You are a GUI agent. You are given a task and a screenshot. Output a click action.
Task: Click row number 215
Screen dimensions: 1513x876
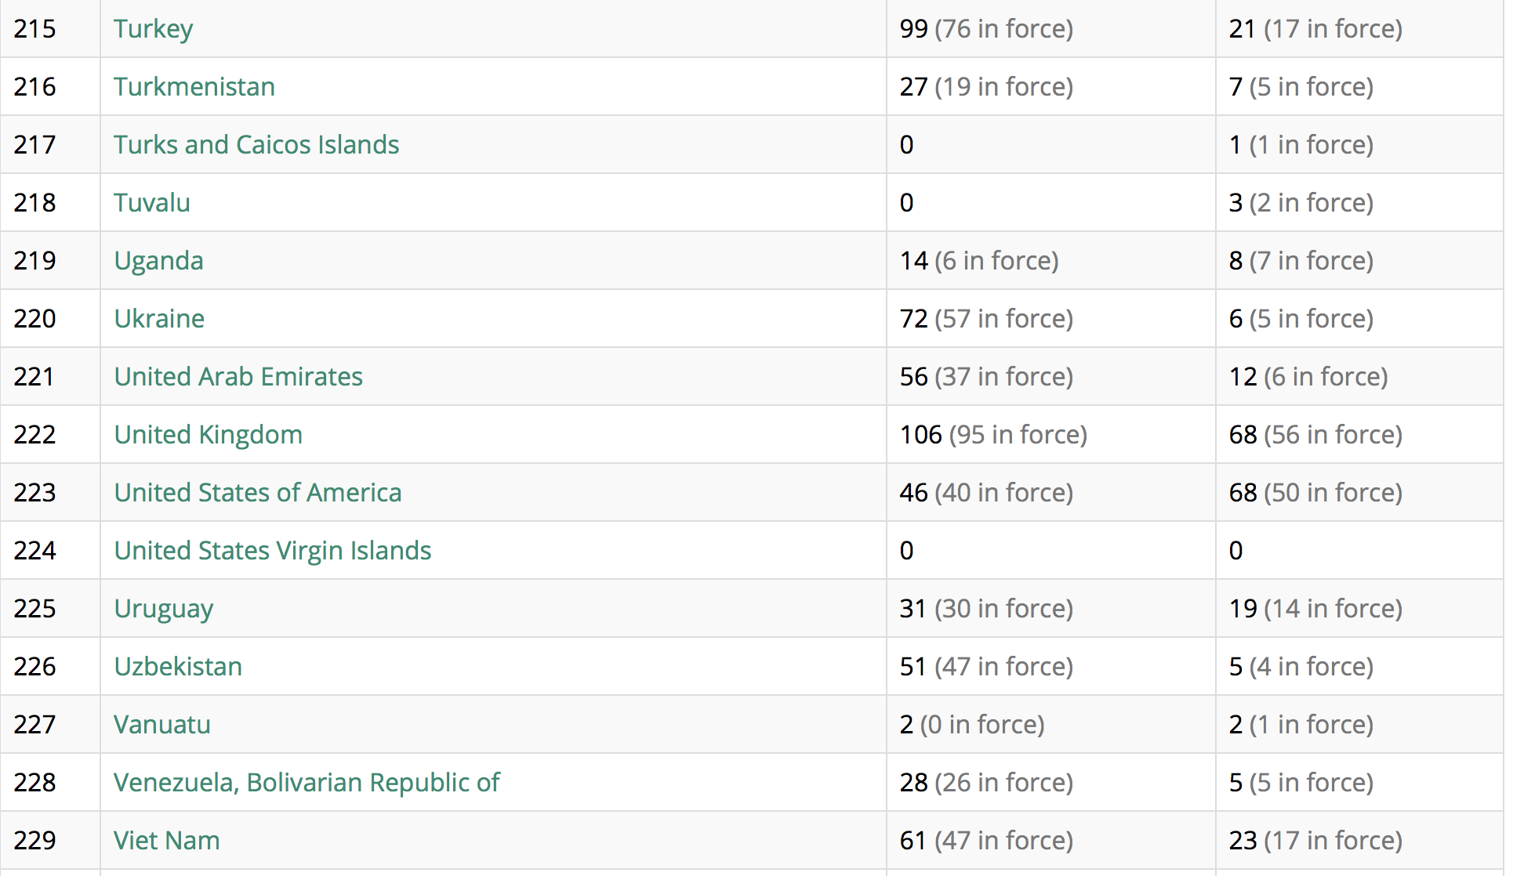(x=34, y=29)
